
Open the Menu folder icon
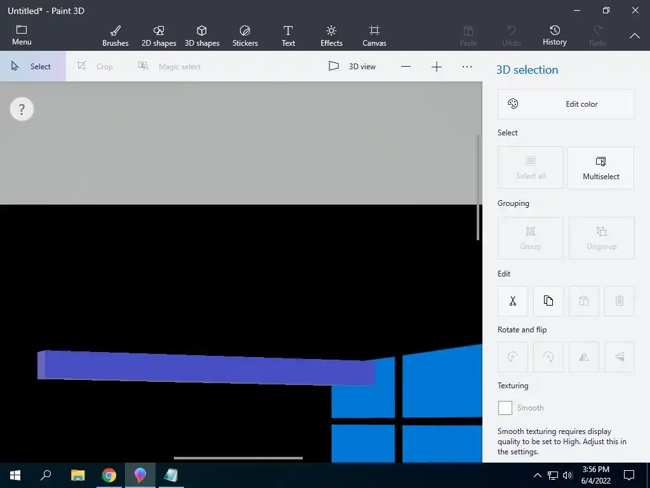pos(22,35)
